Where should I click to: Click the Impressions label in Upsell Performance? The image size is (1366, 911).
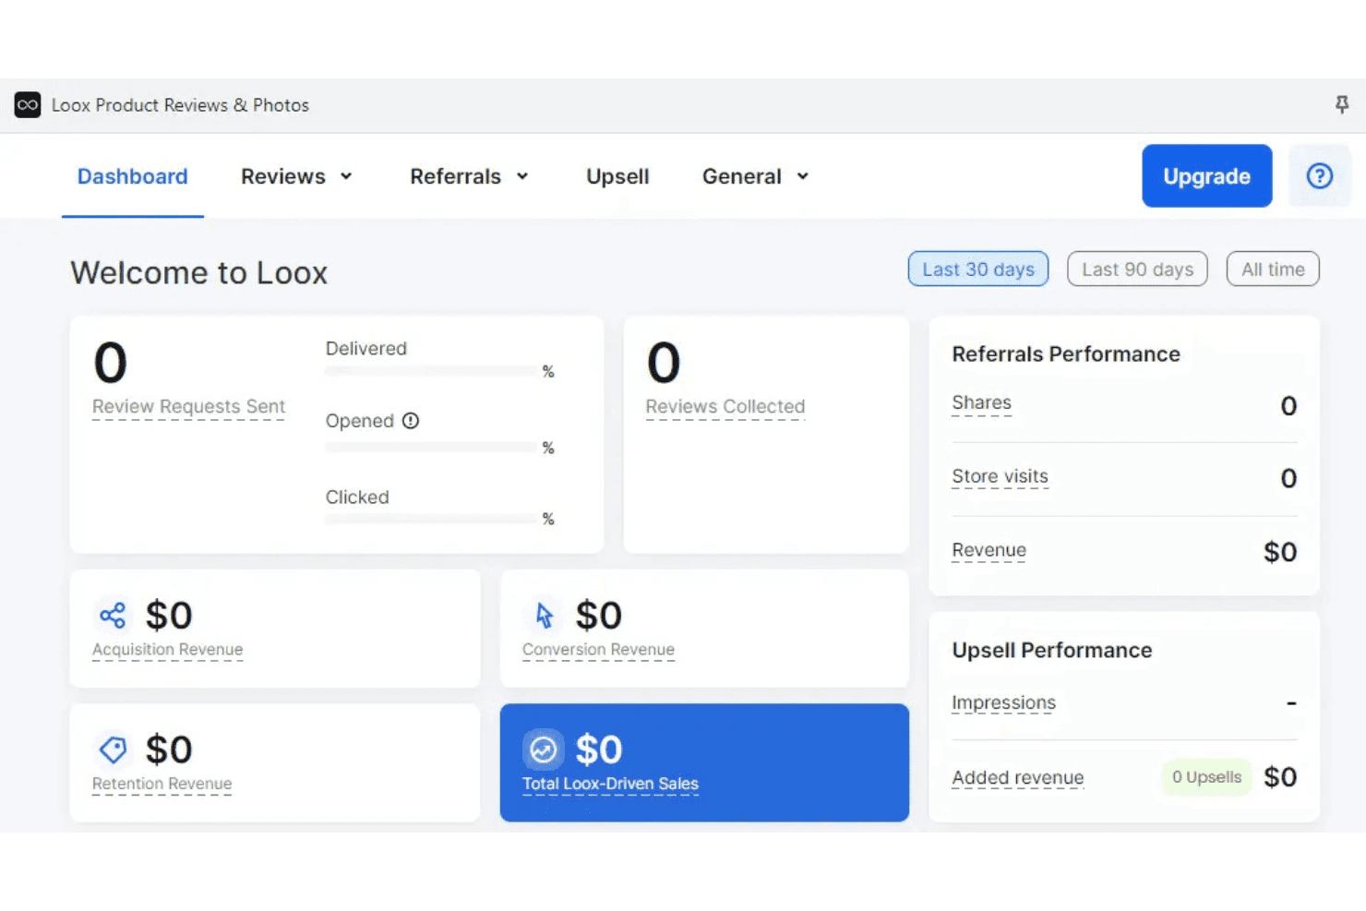click(1003, 703)
